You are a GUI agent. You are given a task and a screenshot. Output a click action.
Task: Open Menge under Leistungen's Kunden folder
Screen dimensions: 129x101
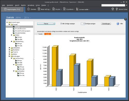tap(21, 67)
